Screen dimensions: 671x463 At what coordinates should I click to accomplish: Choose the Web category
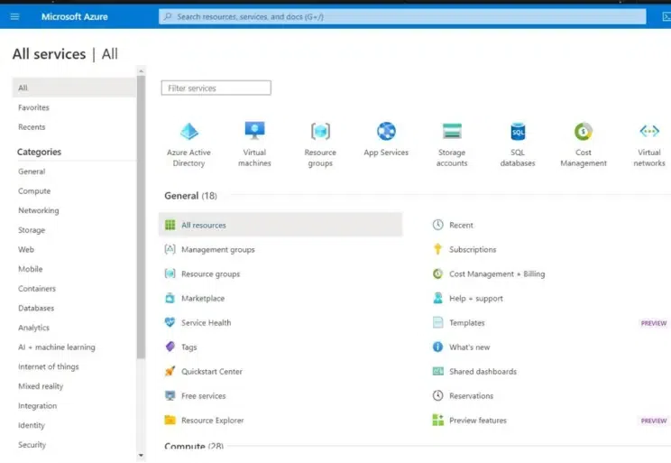point(26,249)
